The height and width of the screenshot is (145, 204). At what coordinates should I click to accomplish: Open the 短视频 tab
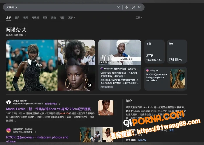pos(35,17)
